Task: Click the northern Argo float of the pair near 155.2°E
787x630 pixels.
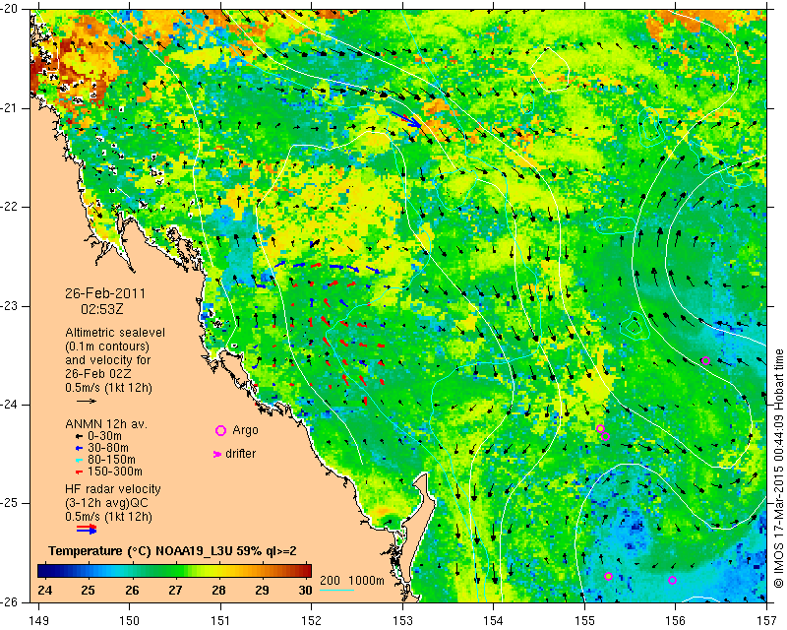Action: pos(600,428)
